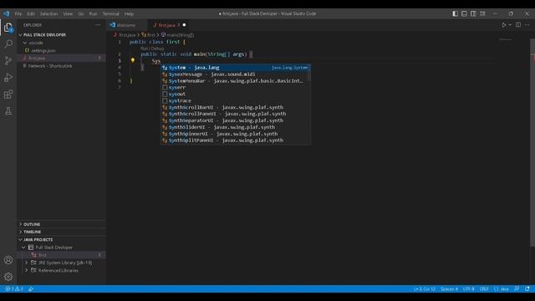Select the System java.lang suggestion

coord(236,68)
